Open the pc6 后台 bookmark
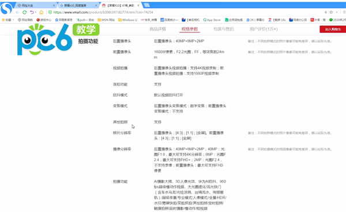 click(x=85, y=20)
